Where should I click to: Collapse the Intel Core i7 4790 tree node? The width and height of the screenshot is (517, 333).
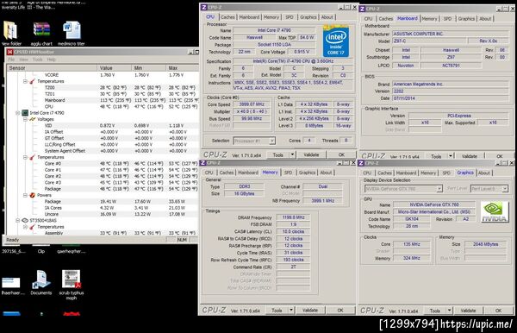click(x=18, y=113)
